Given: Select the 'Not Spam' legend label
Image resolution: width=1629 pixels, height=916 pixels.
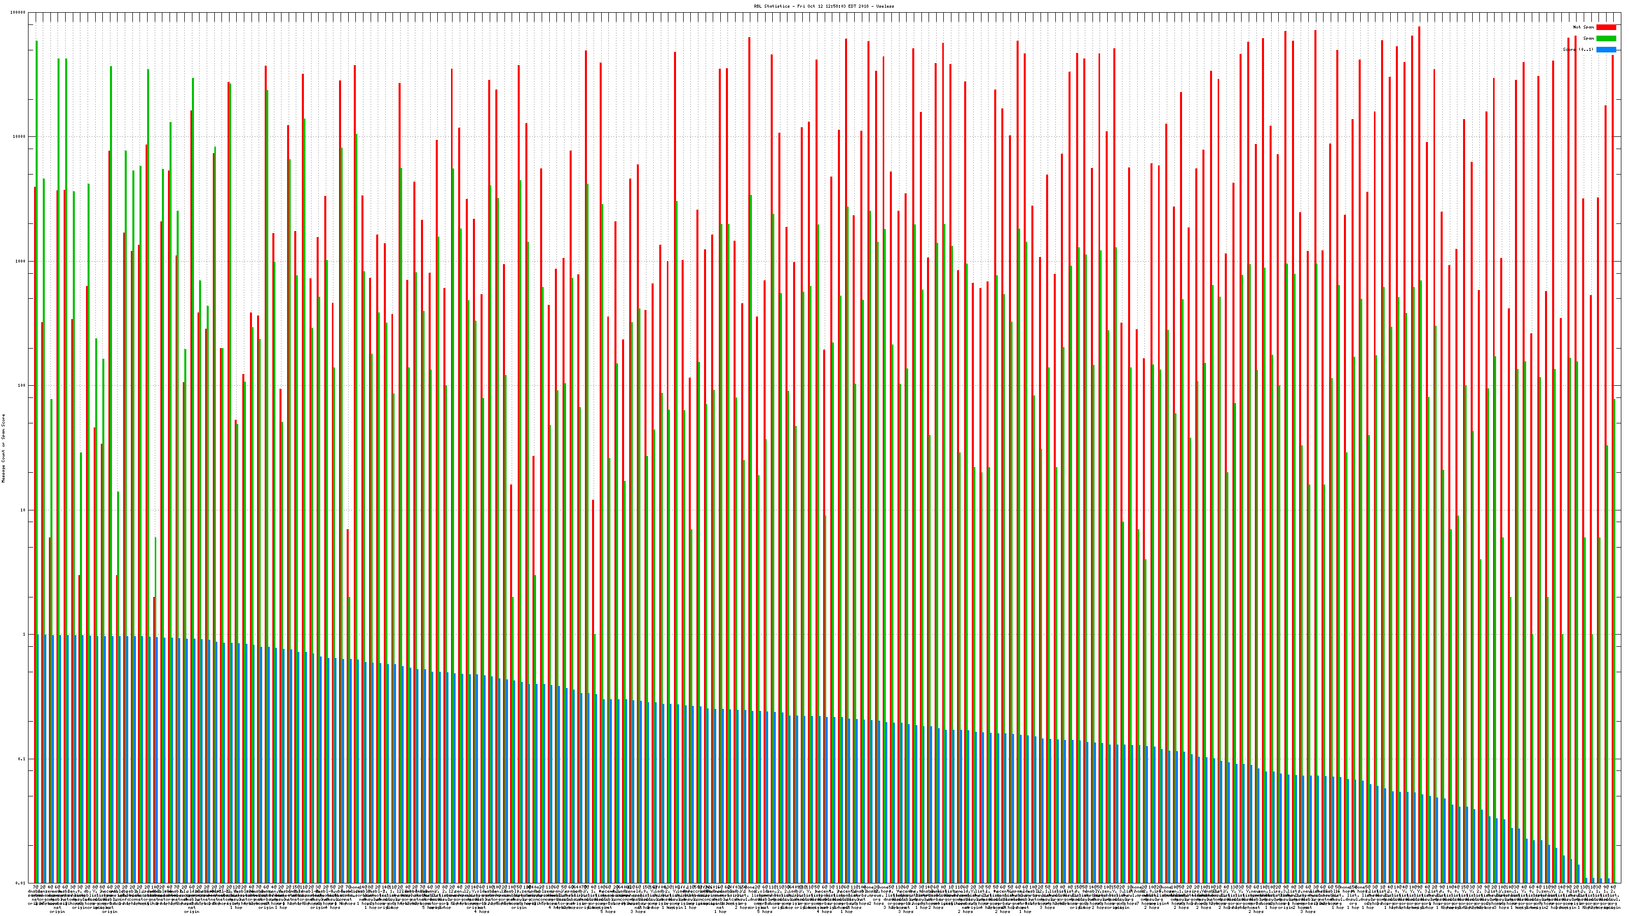Looking at the screenshot, I should pyautogui.click(x=1584, y=27).
